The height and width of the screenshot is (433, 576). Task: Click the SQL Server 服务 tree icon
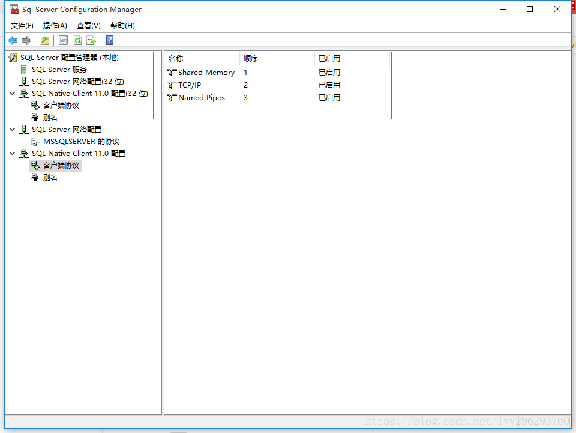click(24, 70)
